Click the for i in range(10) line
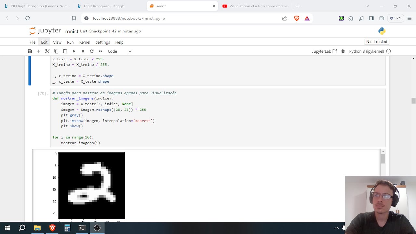This screenshot has height=234, width=416. pyautogui.click(x=73, y=137)
